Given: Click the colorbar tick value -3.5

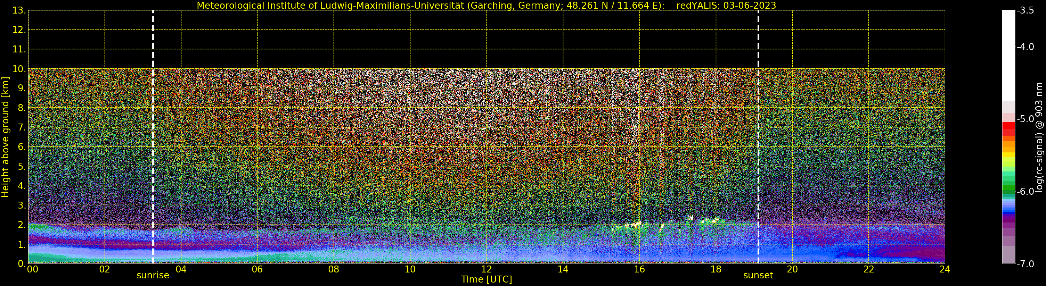Looking at the screenshot, I should (1025, 10).
